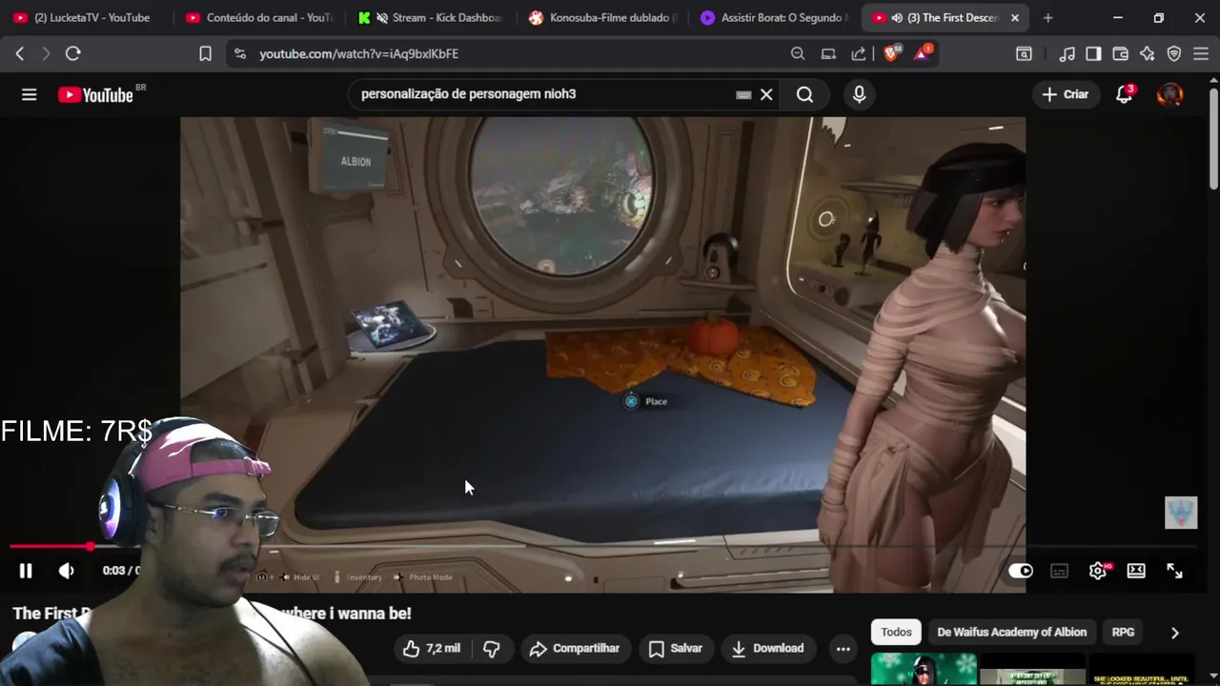Start voice search with microphone
Screen dimensions: 1220x686
[x=859, y=94]
